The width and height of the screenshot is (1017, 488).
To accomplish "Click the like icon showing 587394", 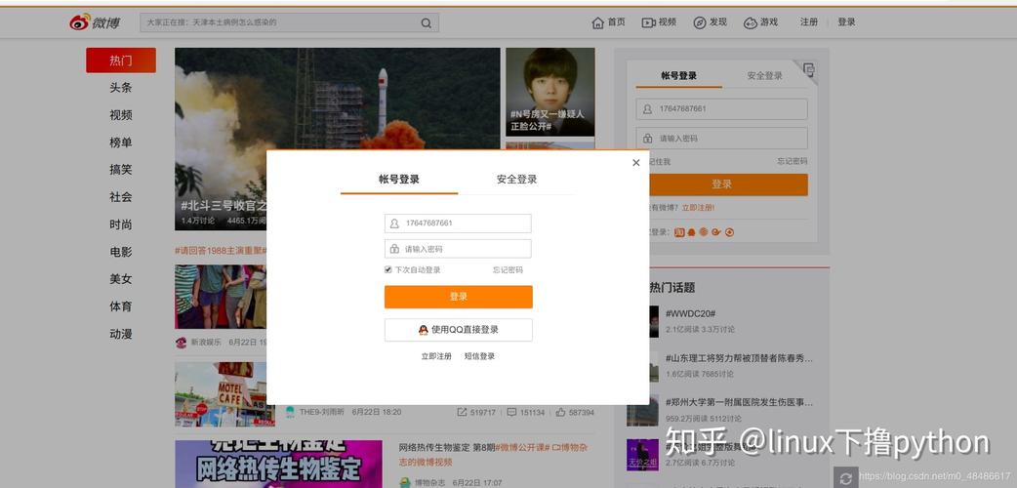I will point(560,412).
